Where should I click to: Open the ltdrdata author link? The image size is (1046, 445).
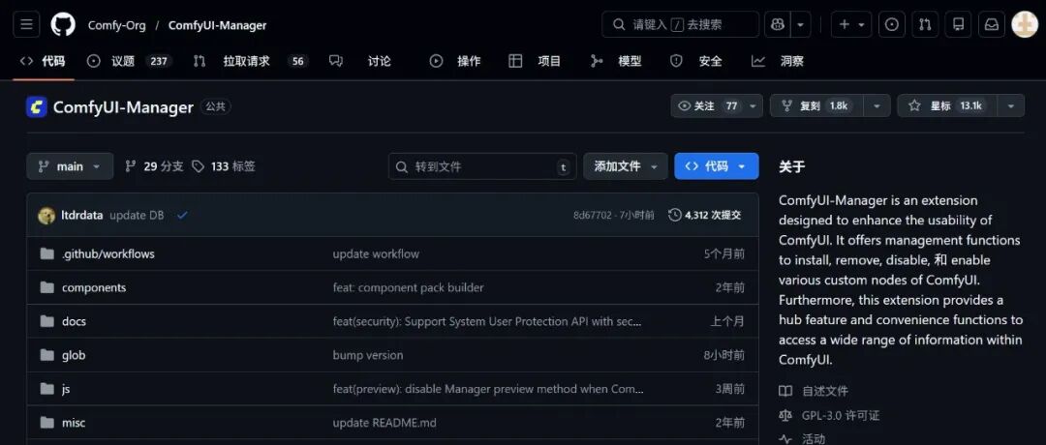[82, 215]
